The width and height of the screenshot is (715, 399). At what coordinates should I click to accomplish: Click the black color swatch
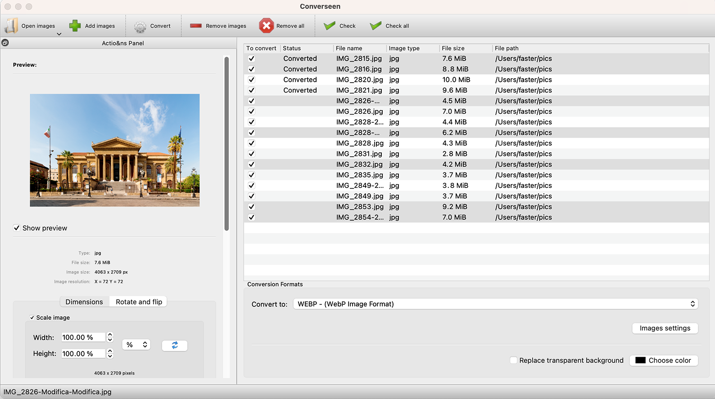point(640,360)
